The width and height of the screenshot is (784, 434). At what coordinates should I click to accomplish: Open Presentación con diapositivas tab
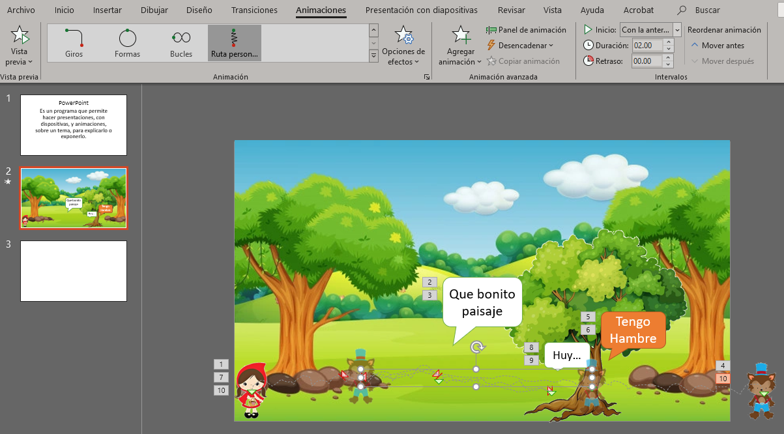(x=421, y=10)
